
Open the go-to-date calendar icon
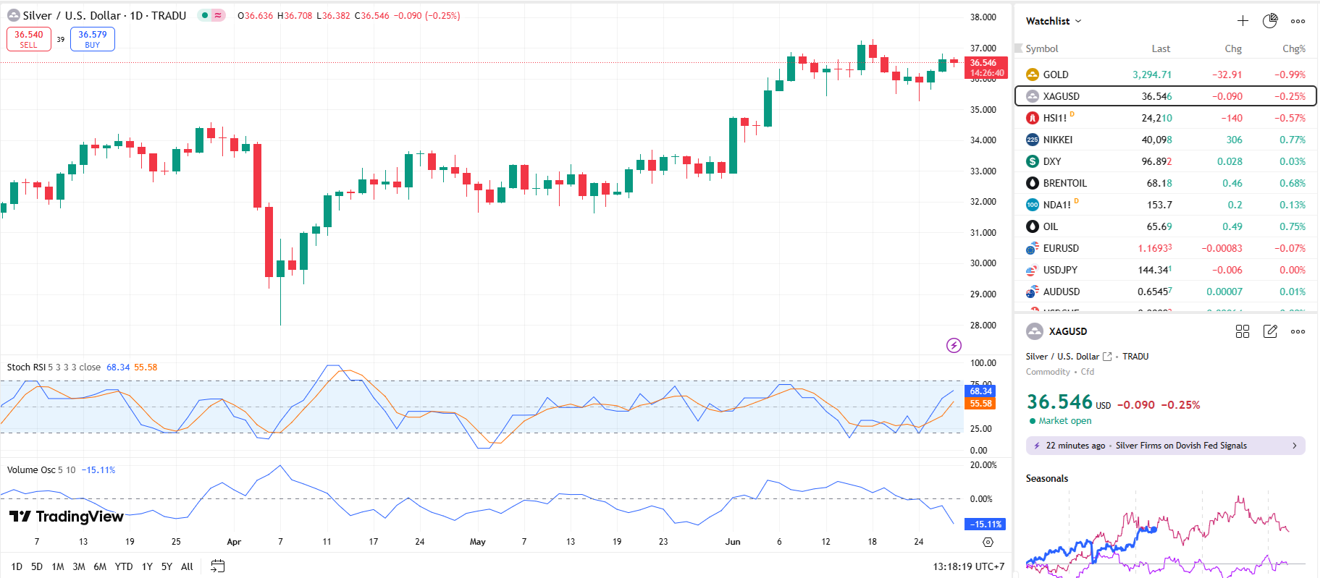coord(217,566)
